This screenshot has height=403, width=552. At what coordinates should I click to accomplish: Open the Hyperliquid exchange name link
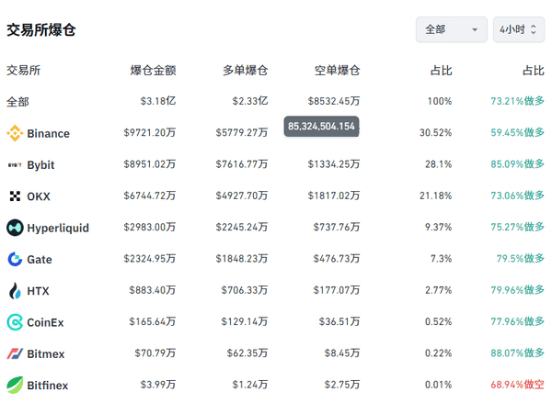[x=58, y=228]
